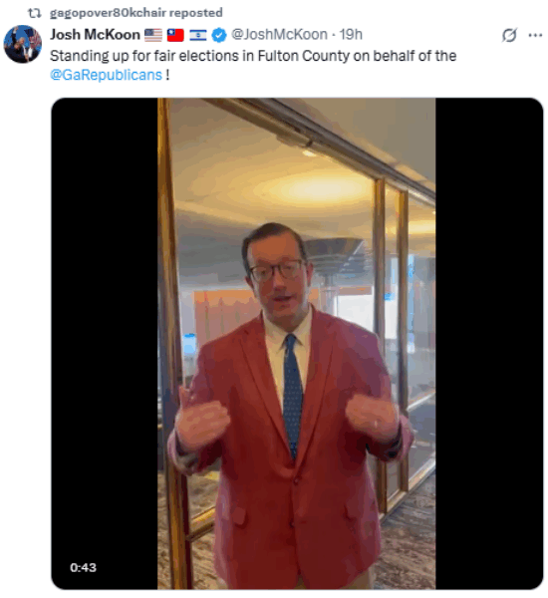
Task: Click the red Taiwan flag emoji
Action: click(175, 35)
